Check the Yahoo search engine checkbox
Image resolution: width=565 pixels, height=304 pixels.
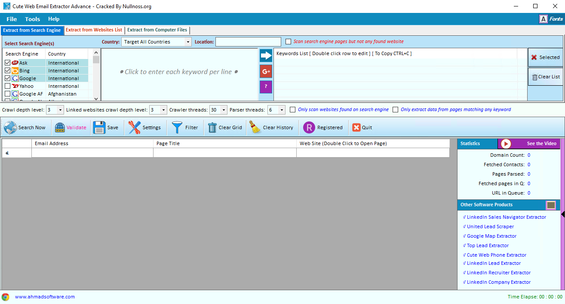[8, 86]
